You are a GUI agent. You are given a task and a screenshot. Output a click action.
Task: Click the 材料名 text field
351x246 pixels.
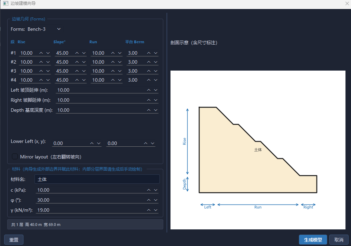click(97, 179)
